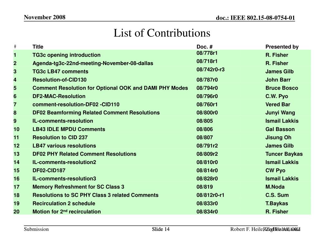Select the 'IL-comments-resolution2' title
The image size is (319, 239).
click(64, 162)
